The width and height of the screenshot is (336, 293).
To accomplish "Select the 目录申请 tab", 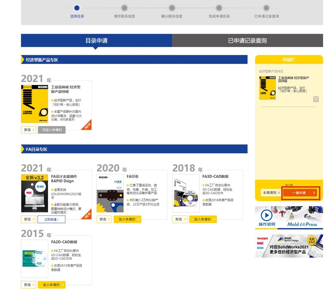I will tap(96, 41).
